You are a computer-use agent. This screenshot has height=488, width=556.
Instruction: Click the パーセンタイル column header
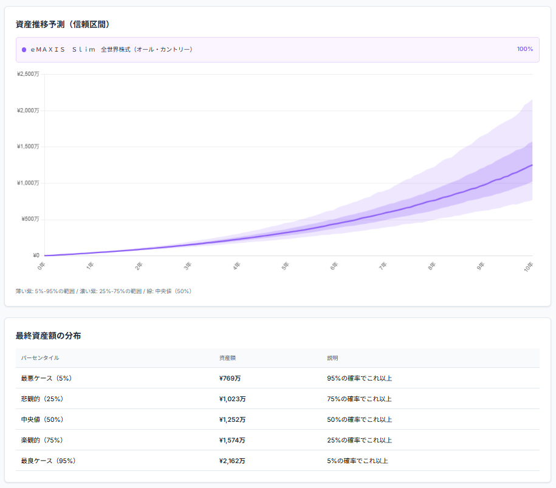coord(40,358)
